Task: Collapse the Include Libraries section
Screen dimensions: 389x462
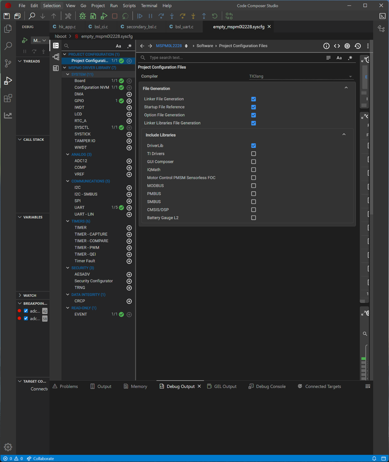Action: point(344,135)
